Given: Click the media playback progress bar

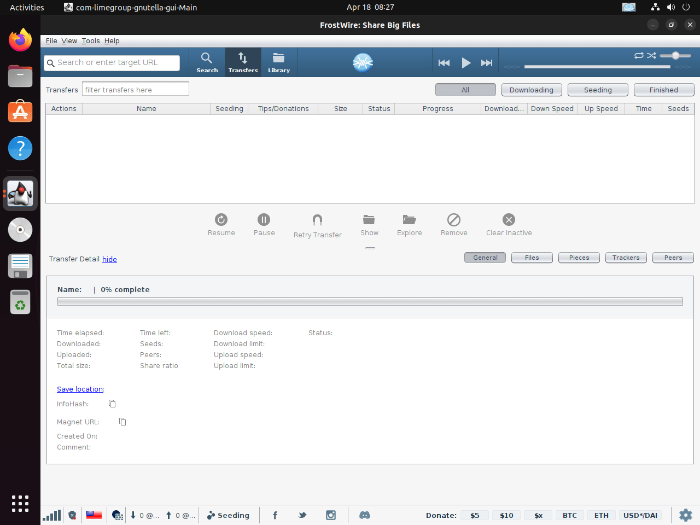Looking at the screenshot, I should click(x=597, y=67).
